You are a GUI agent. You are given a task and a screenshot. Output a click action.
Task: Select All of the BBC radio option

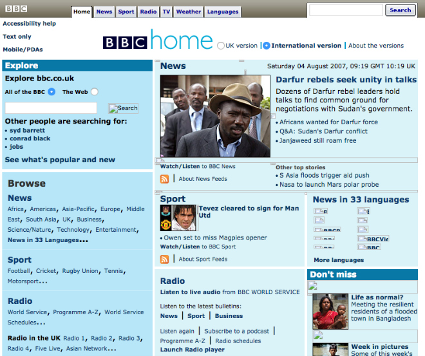[x=52, y=92]
